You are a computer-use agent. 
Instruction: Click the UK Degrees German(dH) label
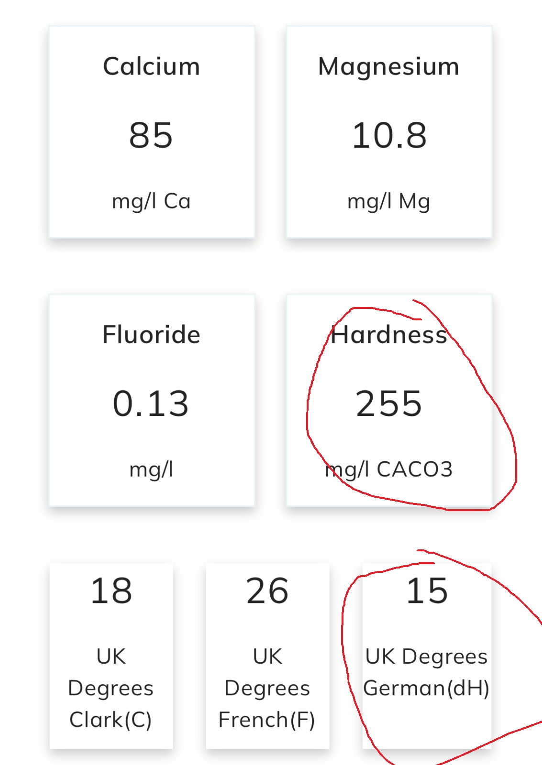pos(426,672)
